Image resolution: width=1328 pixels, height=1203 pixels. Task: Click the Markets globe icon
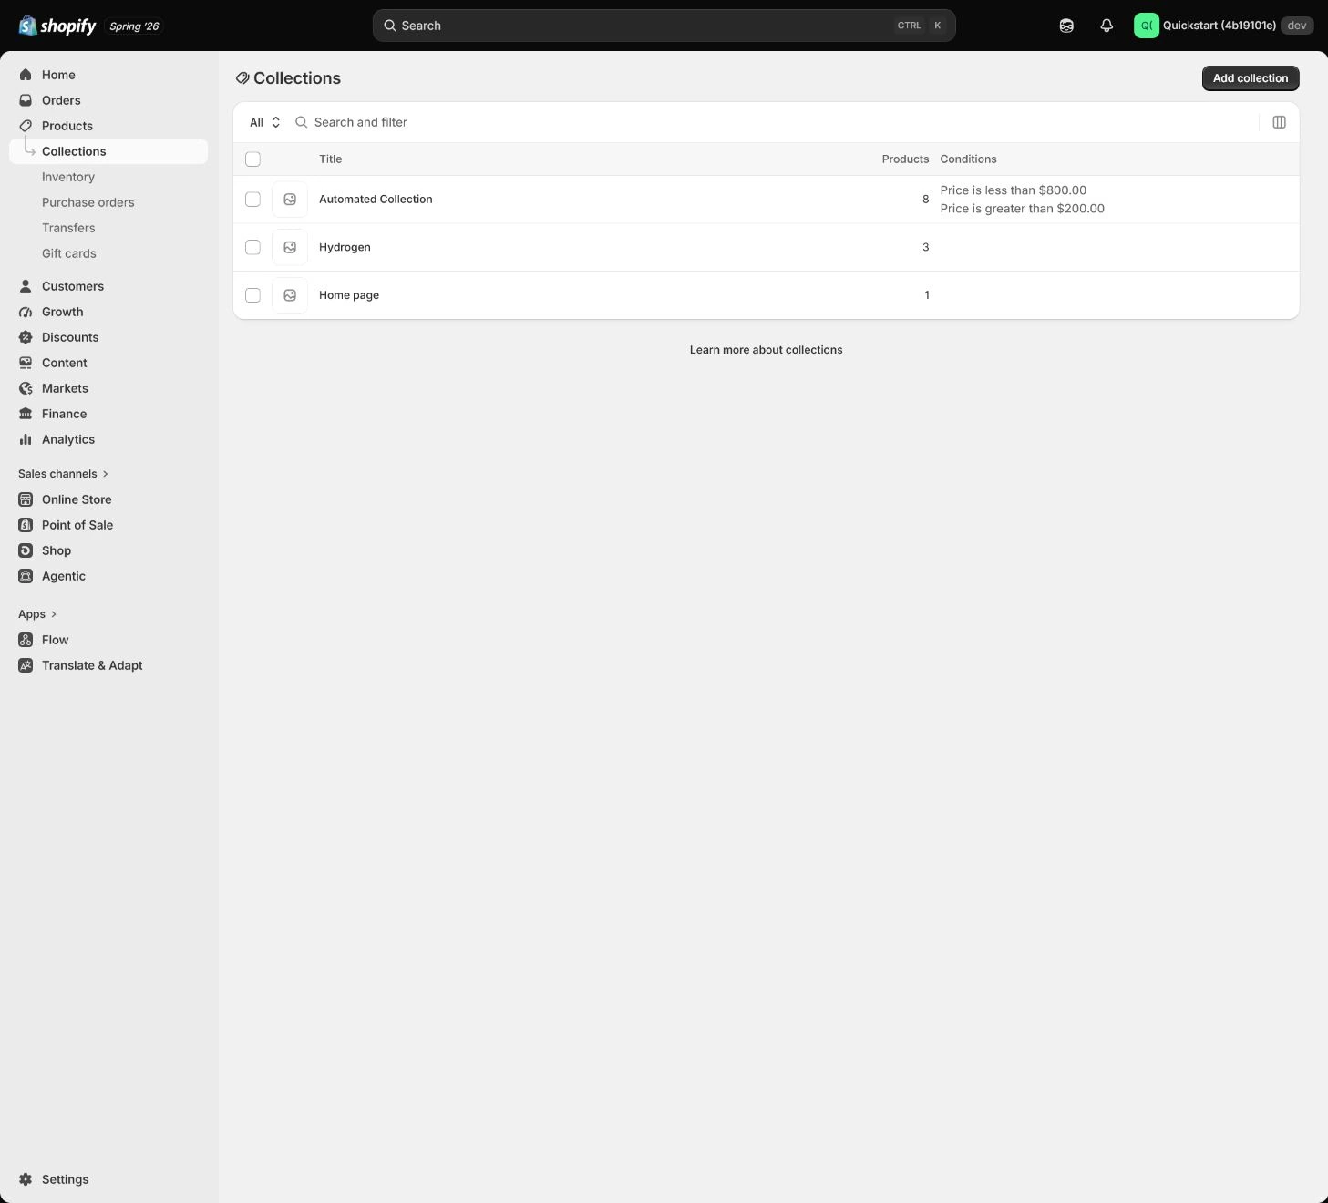[26, 388]
